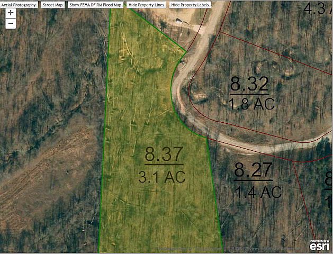333x254 pixels.
Task: Click the 1.4 AC acreage label
Action: [258, 192]
